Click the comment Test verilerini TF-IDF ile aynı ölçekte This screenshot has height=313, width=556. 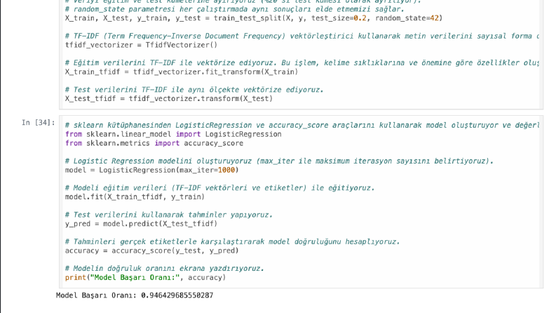point(194,90)
